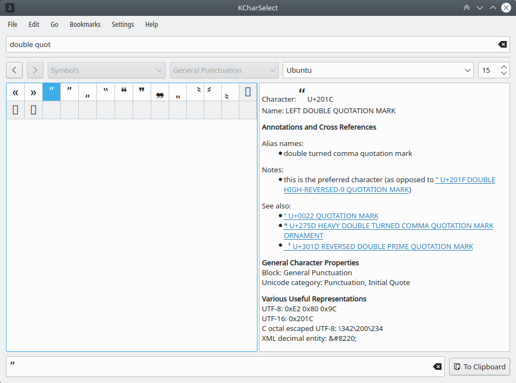Screen dimensions: 516x383
Task: Click into the search text field
Action: pos(246,44)
